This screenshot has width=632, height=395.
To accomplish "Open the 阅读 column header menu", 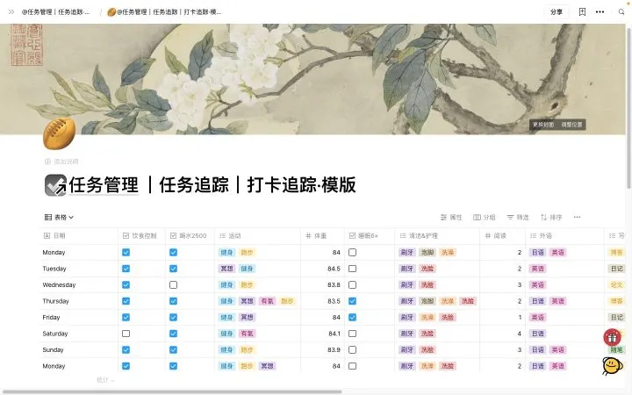I will coord(502,236).
